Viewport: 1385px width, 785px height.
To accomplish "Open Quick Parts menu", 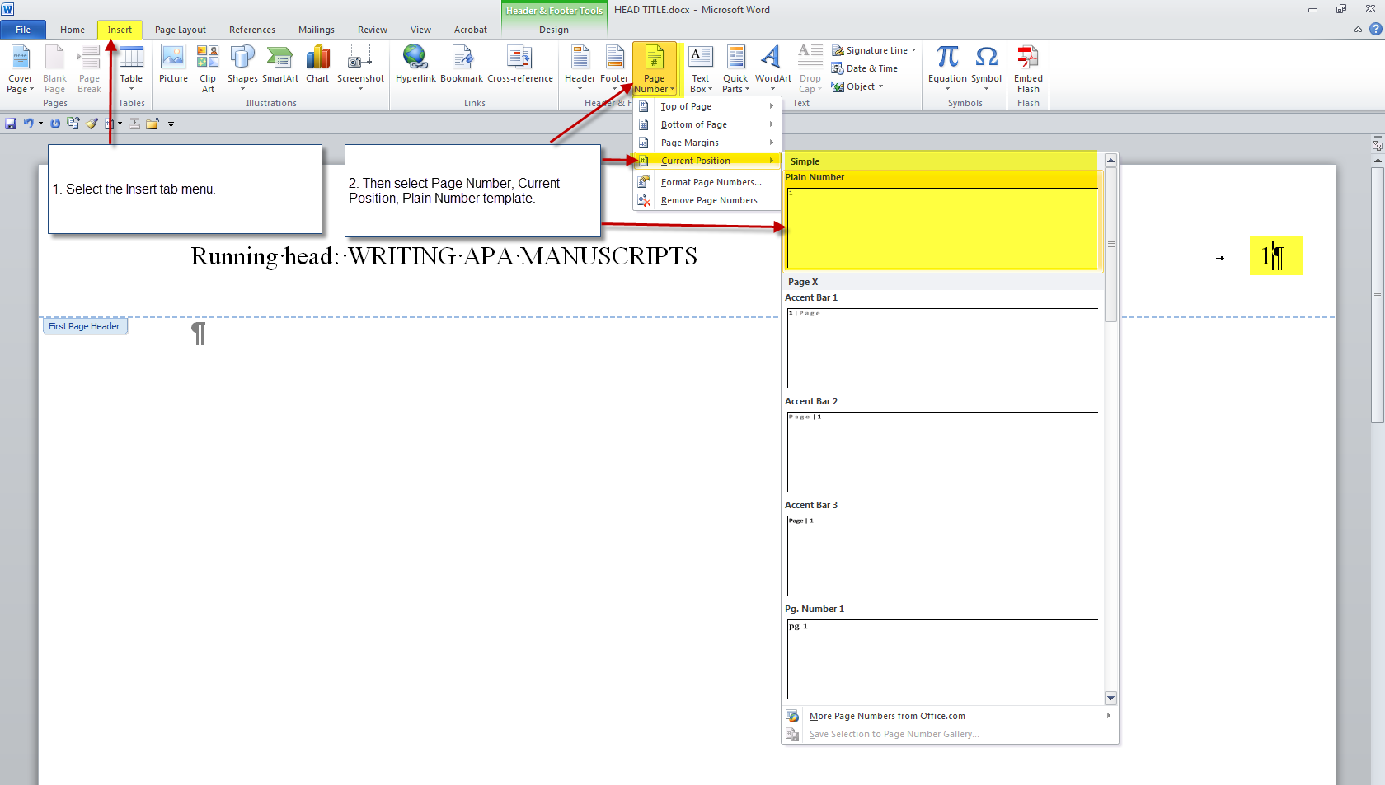I will pos(735,69).
